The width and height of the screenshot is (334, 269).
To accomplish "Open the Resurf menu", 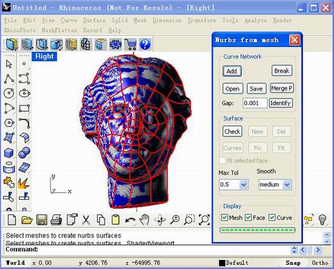I will point(93,30).
